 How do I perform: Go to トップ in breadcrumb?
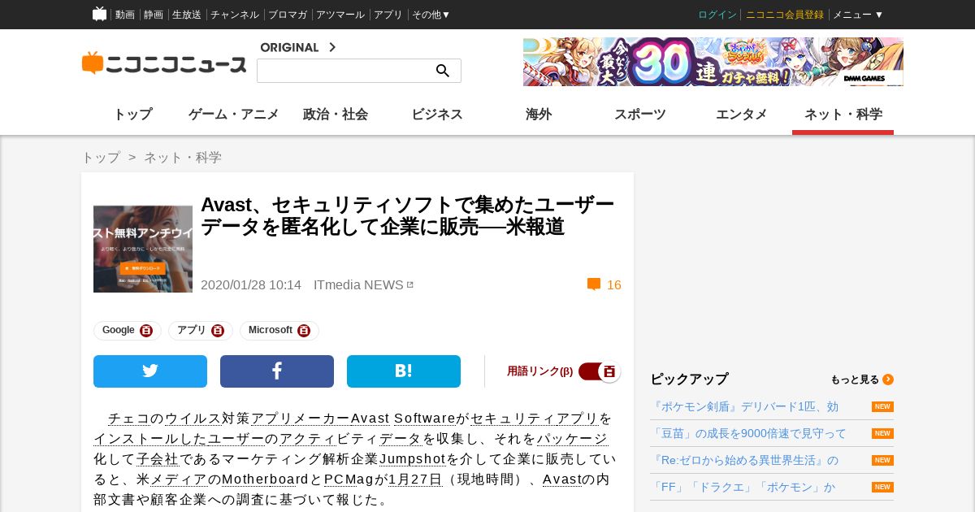click(x=101, y=158)
